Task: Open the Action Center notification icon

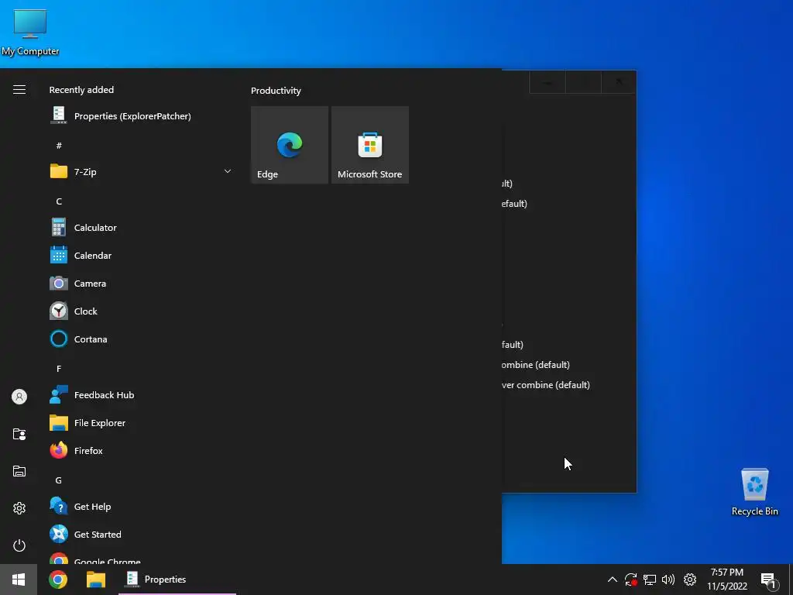Action: (768, 581)
